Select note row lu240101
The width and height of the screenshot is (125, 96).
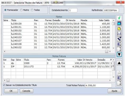click(x=57, y=34)
